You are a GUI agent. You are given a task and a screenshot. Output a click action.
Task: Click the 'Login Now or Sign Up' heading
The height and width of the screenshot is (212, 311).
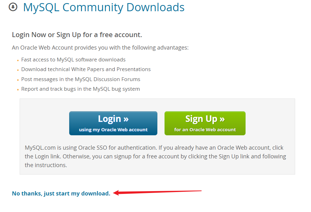[x=77, y=35]
